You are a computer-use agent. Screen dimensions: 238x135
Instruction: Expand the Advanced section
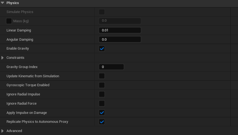3,131
